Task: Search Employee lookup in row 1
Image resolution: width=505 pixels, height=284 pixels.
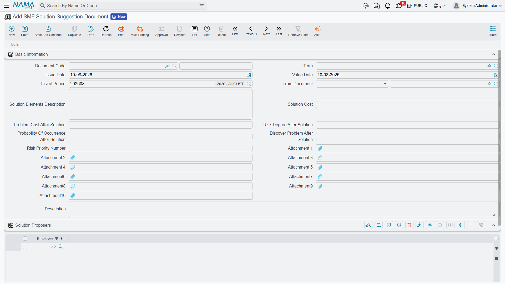Action: click(x=61, y=246)
